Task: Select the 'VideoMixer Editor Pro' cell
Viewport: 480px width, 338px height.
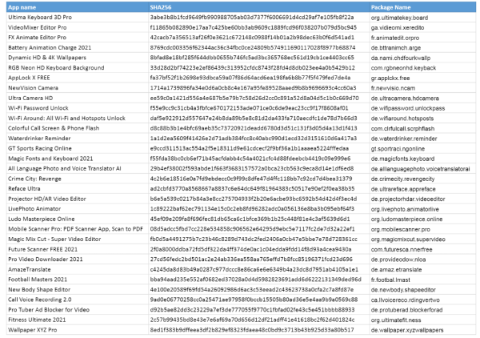Action: point(77,27)
